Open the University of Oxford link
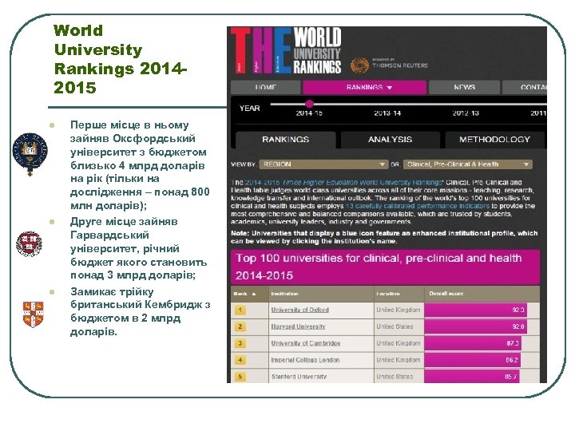This screenshot has height=431, width=575. [x=299, y=310]
